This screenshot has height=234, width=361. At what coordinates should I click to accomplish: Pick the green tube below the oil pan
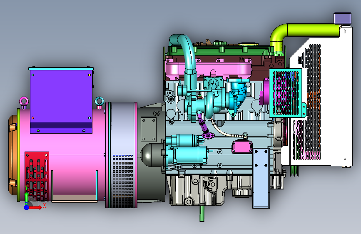point(202,214)
